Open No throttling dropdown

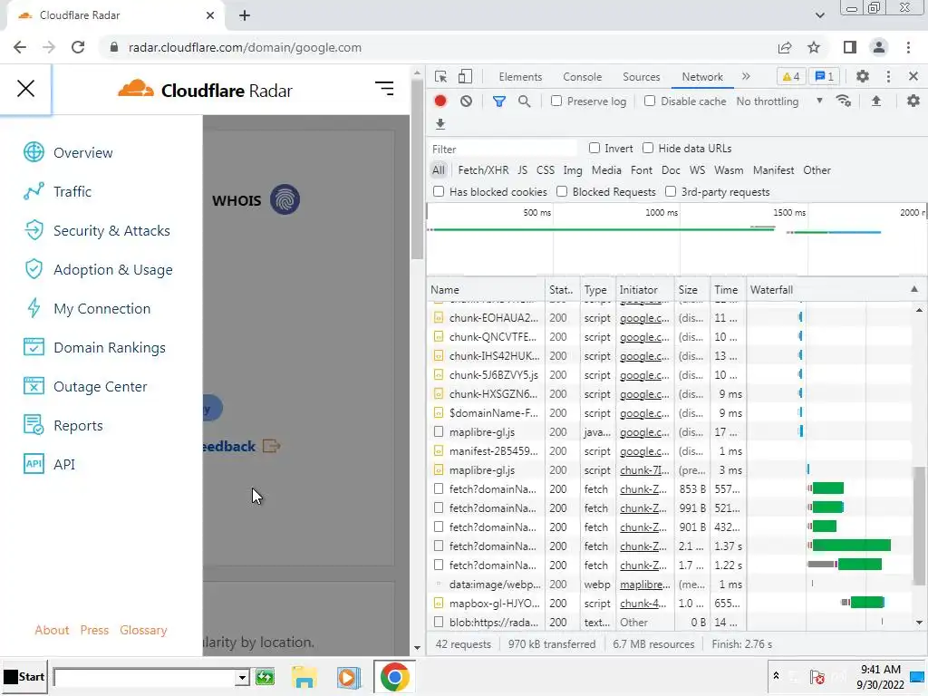(x=779, y=101)
